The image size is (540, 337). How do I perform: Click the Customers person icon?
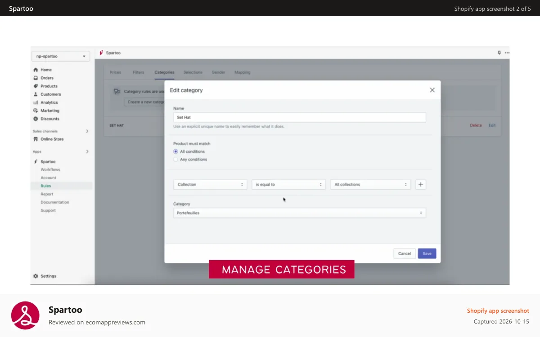(36, 94)
